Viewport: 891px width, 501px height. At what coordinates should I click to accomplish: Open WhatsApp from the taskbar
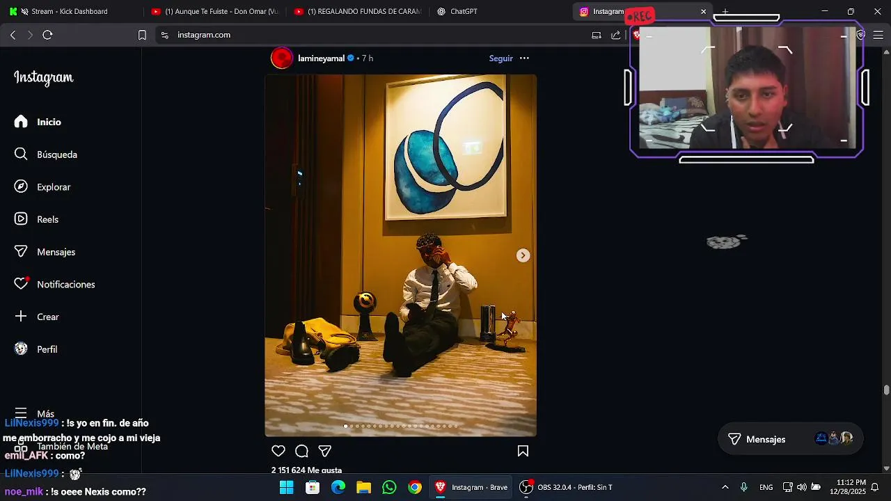[389, 487]
